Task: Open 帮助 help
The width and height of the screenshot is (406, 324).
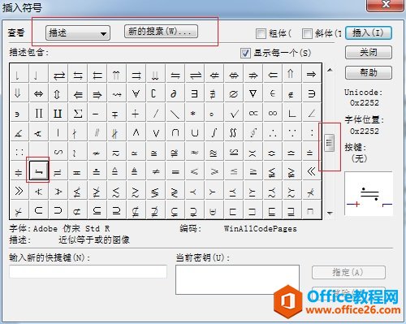Action: [369, 72]
